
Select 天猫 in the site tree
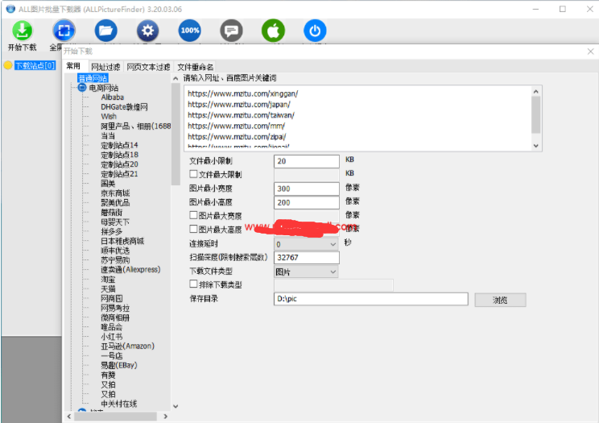108,288
